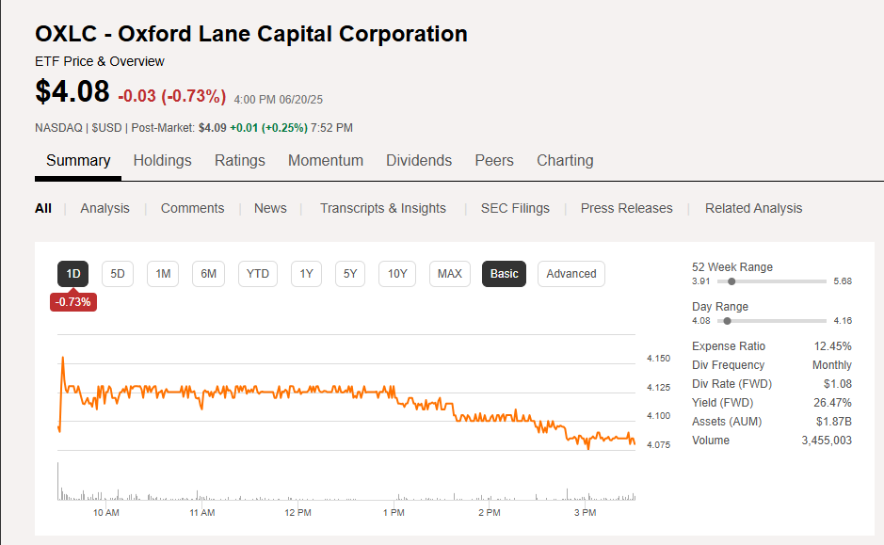This screenshot has width=884, height=545.
Task: Filter by Analysis
Action: tap(104, 209)
